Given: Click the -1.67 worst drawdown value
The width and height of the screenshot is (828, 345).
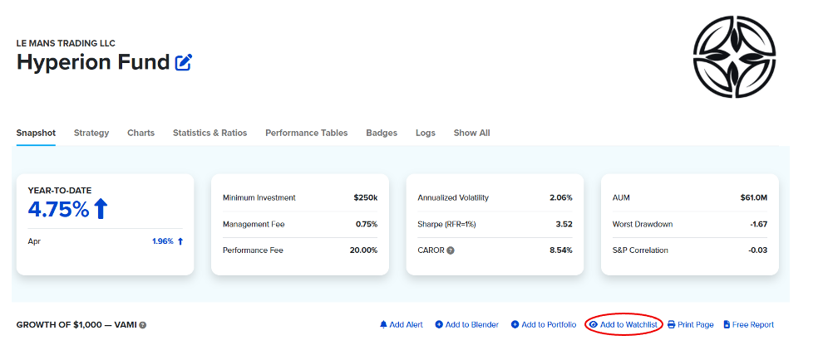Looking at the screenshot, I should [x=759, y=225].
